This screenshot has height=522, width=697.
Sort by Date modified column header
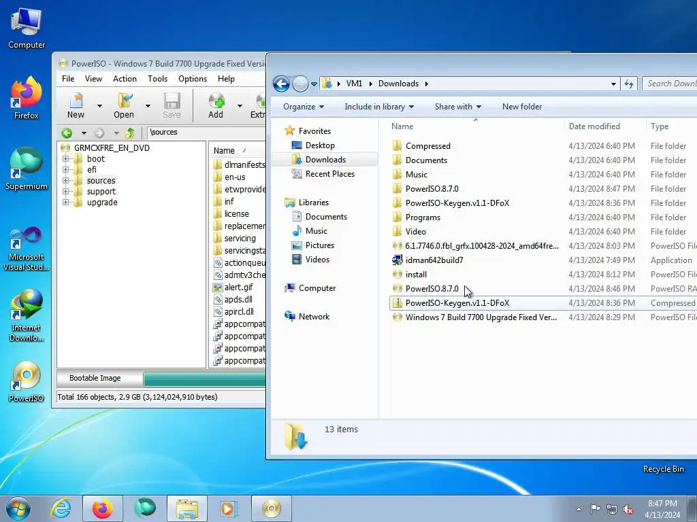click(x=604, y=126)
